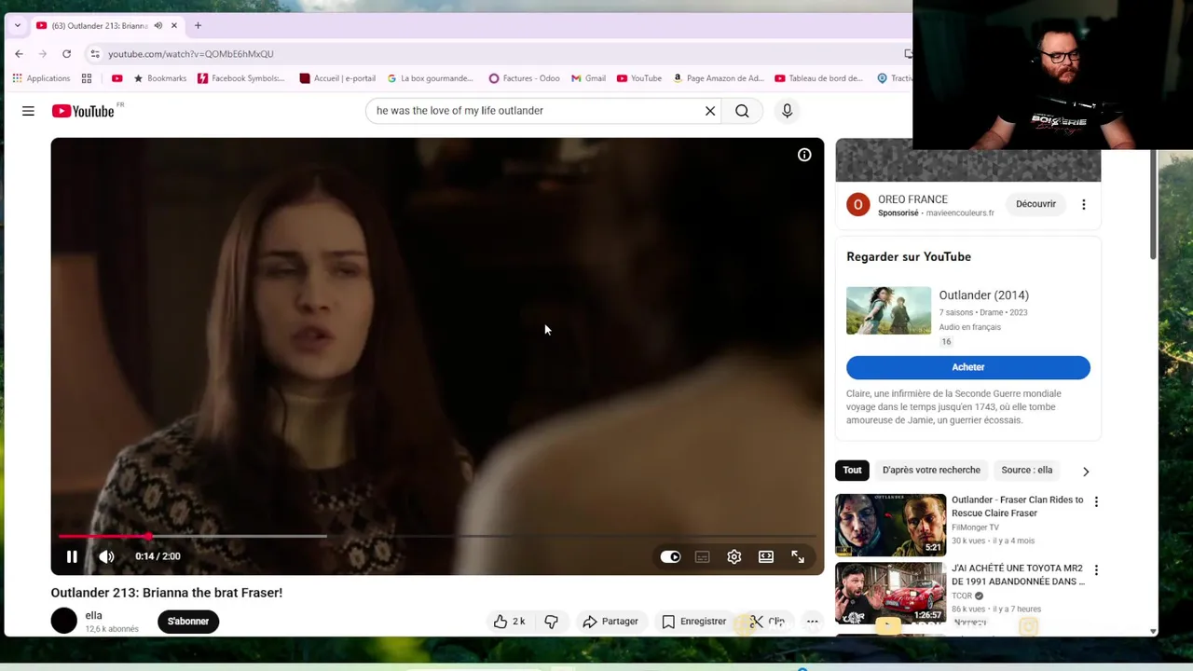Screen dimensions: 1193x671
Task: Toggle the autoplay switch
Action: pyautogui.click(x=670, y=556)
